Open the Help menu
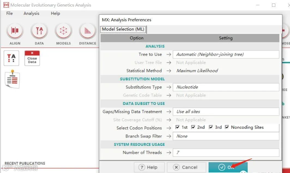 [55, 13]
